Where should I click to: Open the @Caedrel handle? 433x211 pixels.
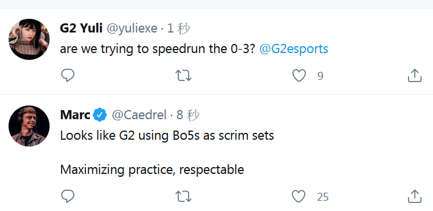point(139,115)
